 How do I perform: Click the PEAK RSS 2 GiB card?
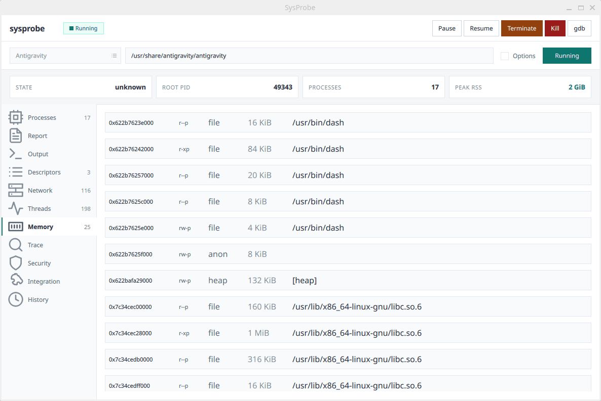pyautogui.click(x=520, y=87)
